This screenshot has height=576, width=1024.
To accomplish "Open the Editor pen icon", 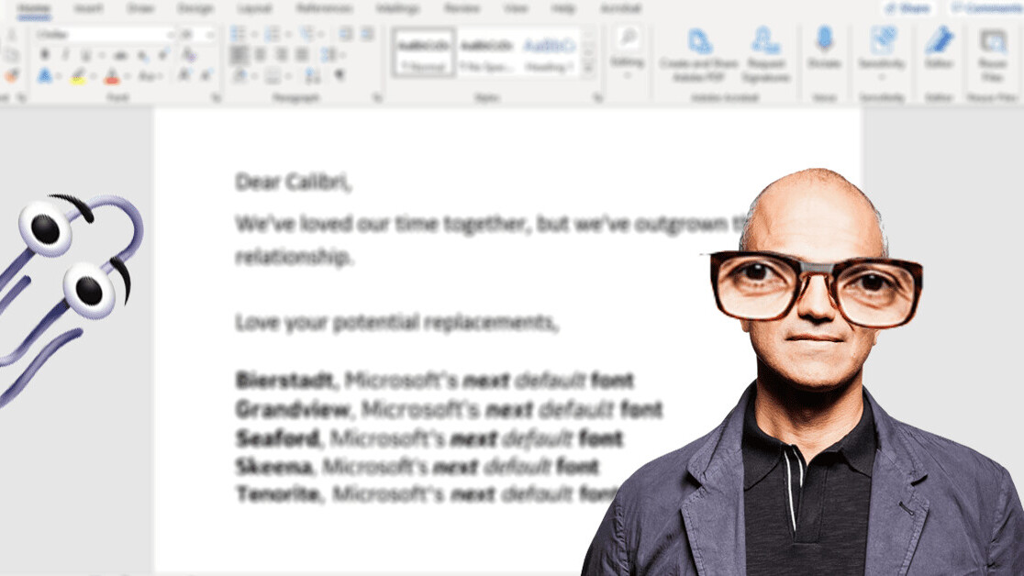I will tap(938, 41).
